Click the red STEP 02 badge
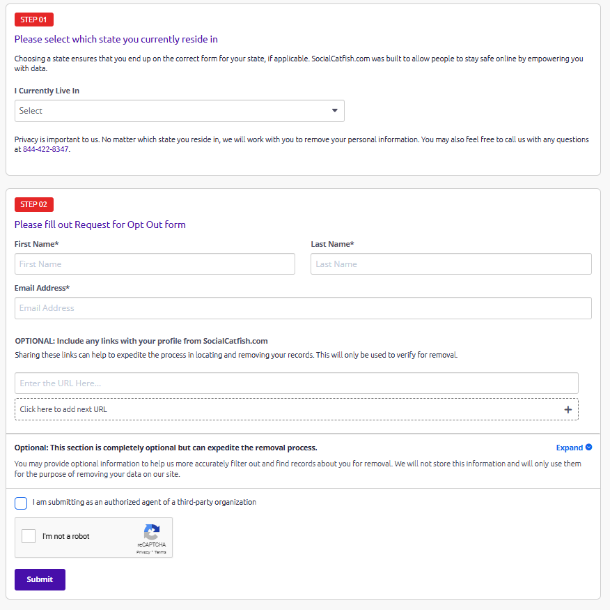 click(x=33, y=204)
